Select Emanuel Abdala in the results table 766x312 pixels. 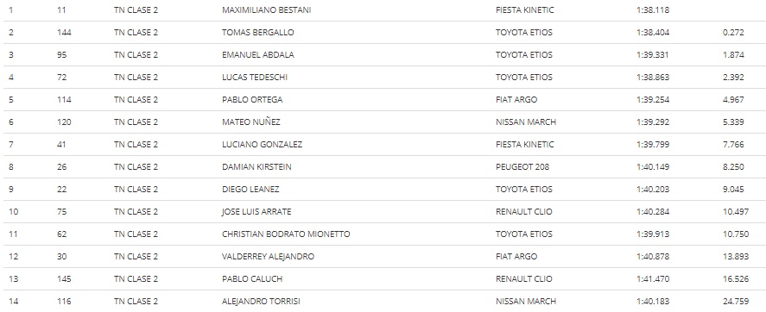[x=258, y=54]
